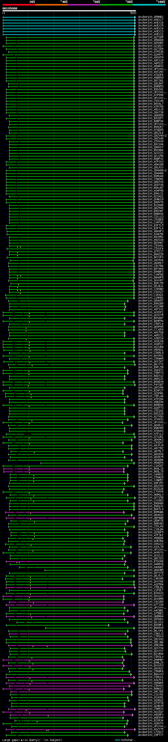Click hit label UniRef100_O80738
The image size is (168, 742).
point(151,113)
